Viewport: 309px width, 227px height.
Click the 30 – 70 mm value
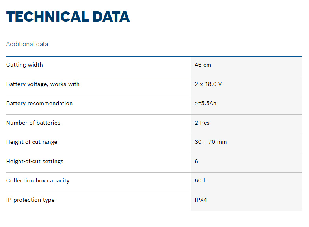[211, 142]
